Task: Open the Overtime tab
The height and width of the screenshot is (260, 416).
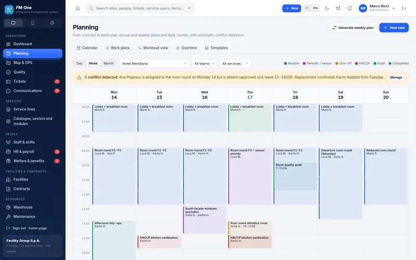Action: pyautogui.click(x=186, y=48)
